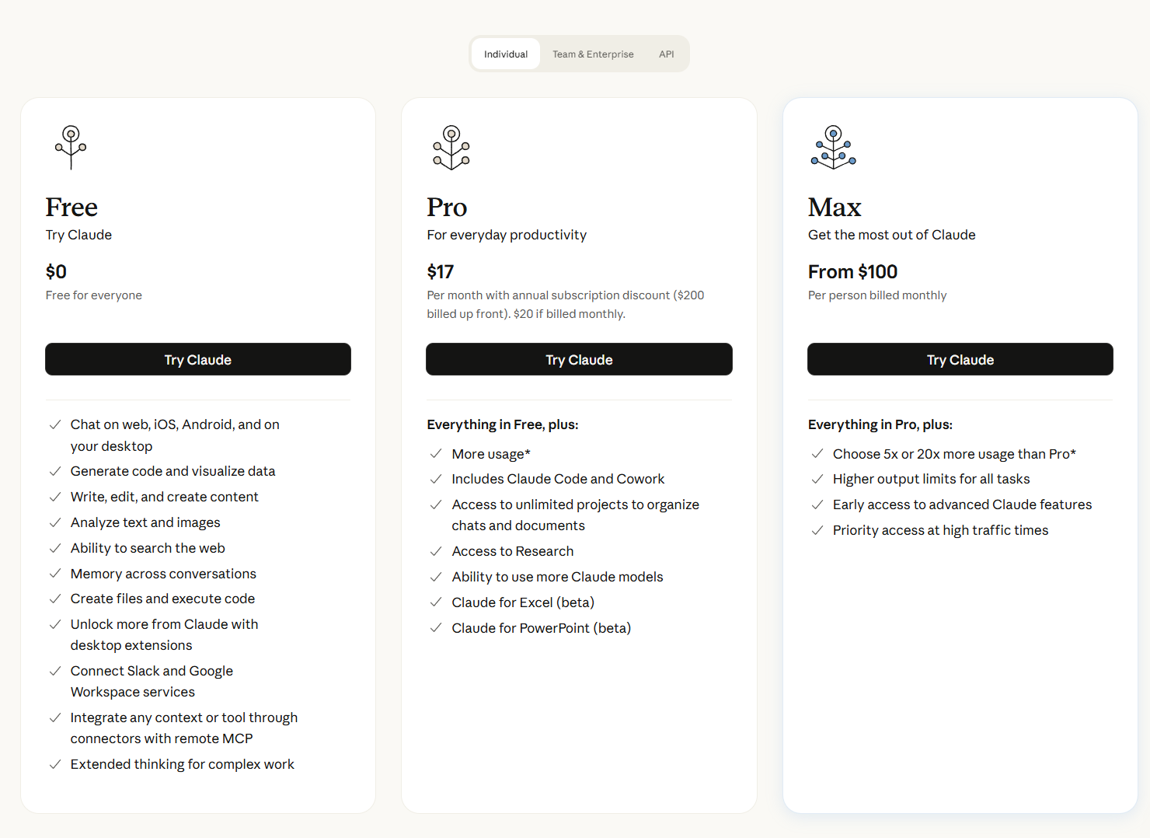1150x838 pixels.
Task: Click Access to Research feature text
Action: coord(513,551)
